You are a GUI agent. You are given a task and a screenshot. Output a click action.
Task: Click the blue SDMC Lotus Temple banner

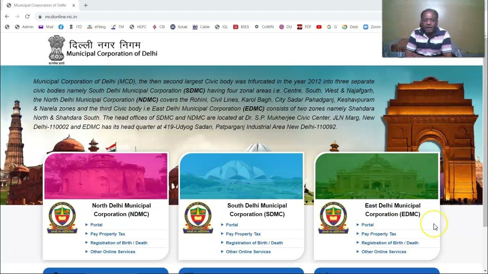(241, 176)
